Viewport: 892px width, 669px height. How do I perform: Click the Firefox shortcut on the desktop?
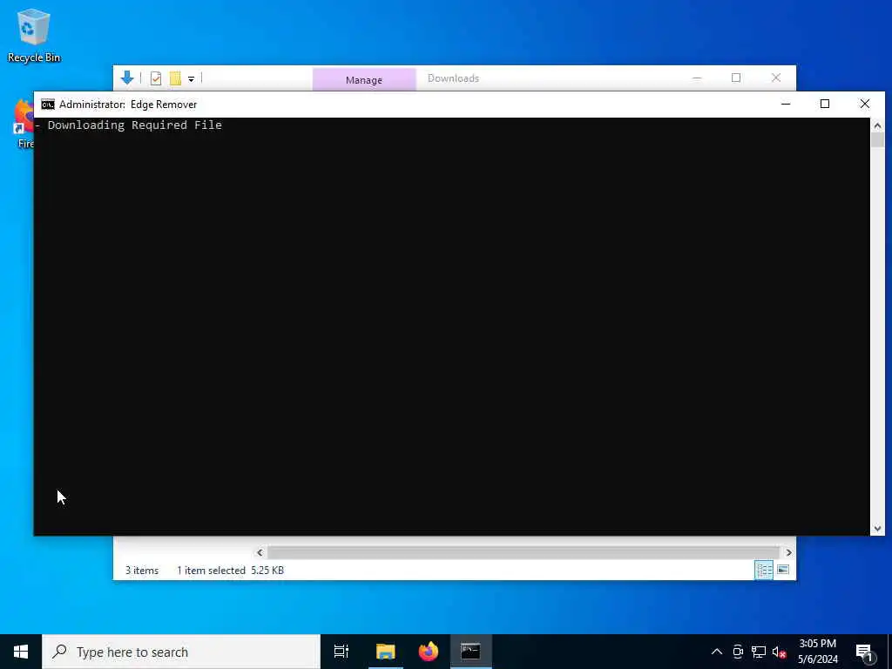[24, 124]
